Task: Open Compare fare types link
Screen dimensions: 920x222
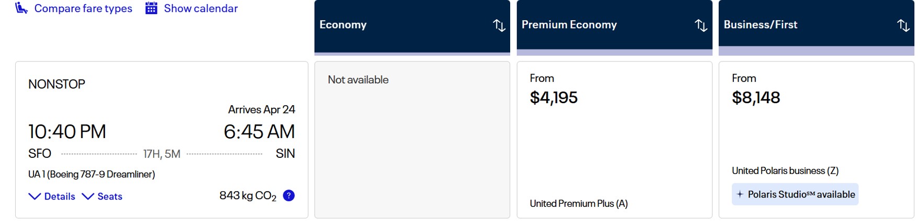Action: click(83, 8)
